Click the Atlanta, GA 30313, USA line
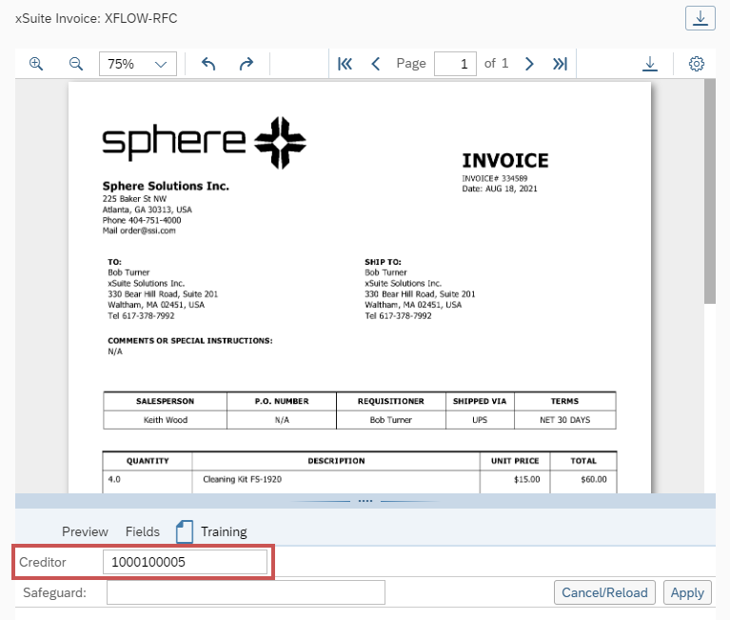The width and height of the screenshot is (730, 620). pos(148,210)
